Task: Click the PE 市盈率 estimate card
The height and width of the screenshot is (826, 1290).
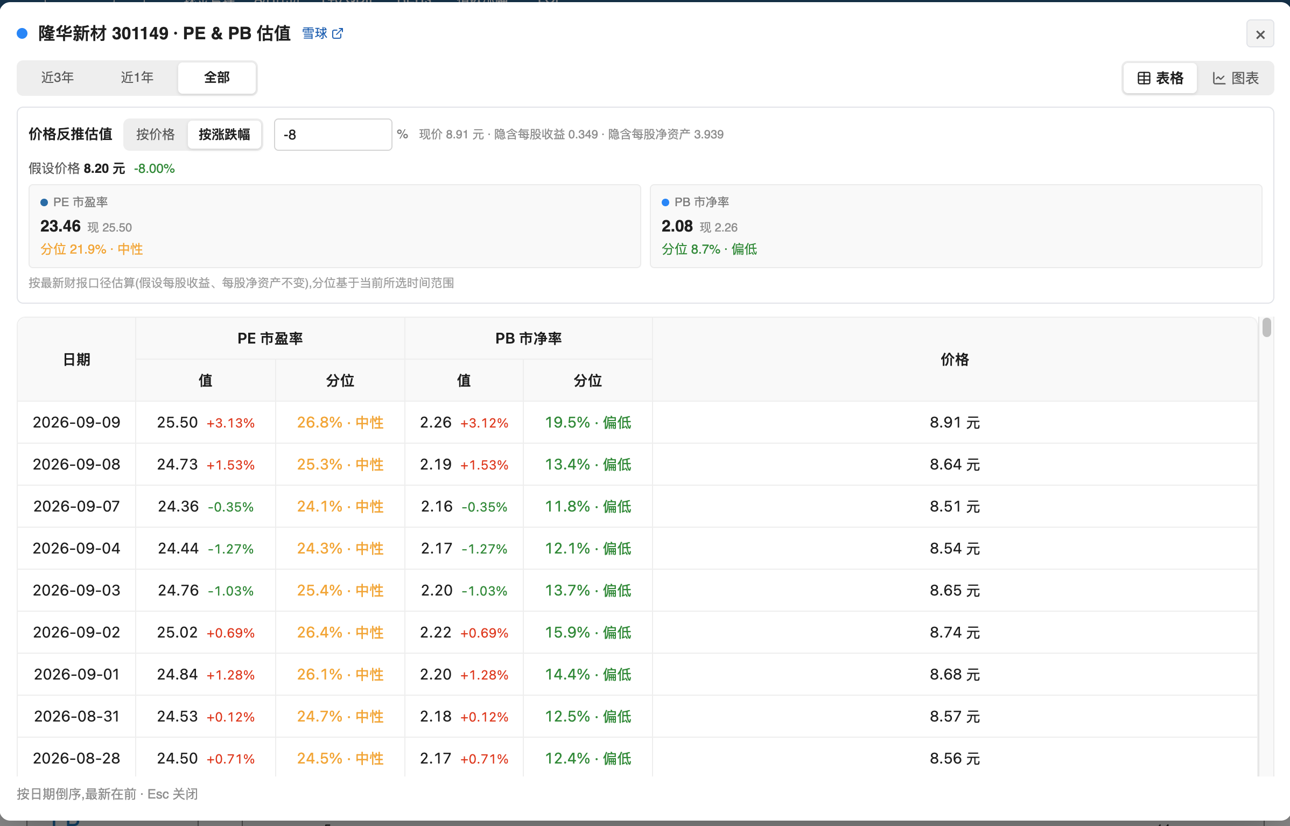Action: coord(335,226)
